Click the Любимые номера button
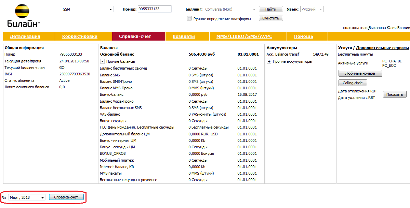410x208 pixels. coord(360,74)
